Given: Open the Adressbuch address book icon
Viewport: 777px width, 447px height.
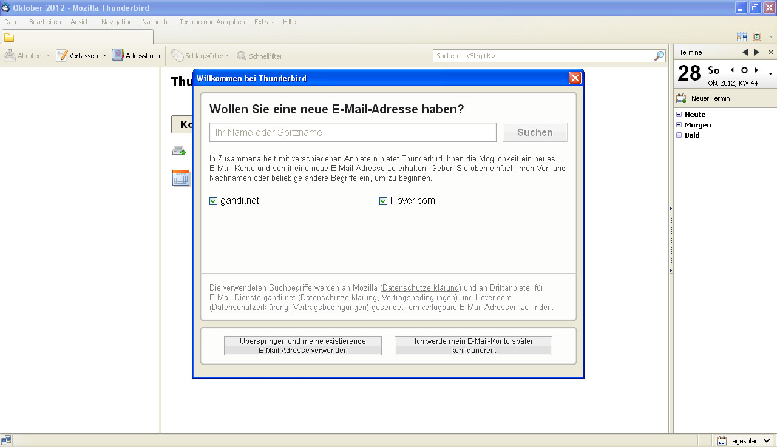Looking at the screenshot, I should click(118, 55).
